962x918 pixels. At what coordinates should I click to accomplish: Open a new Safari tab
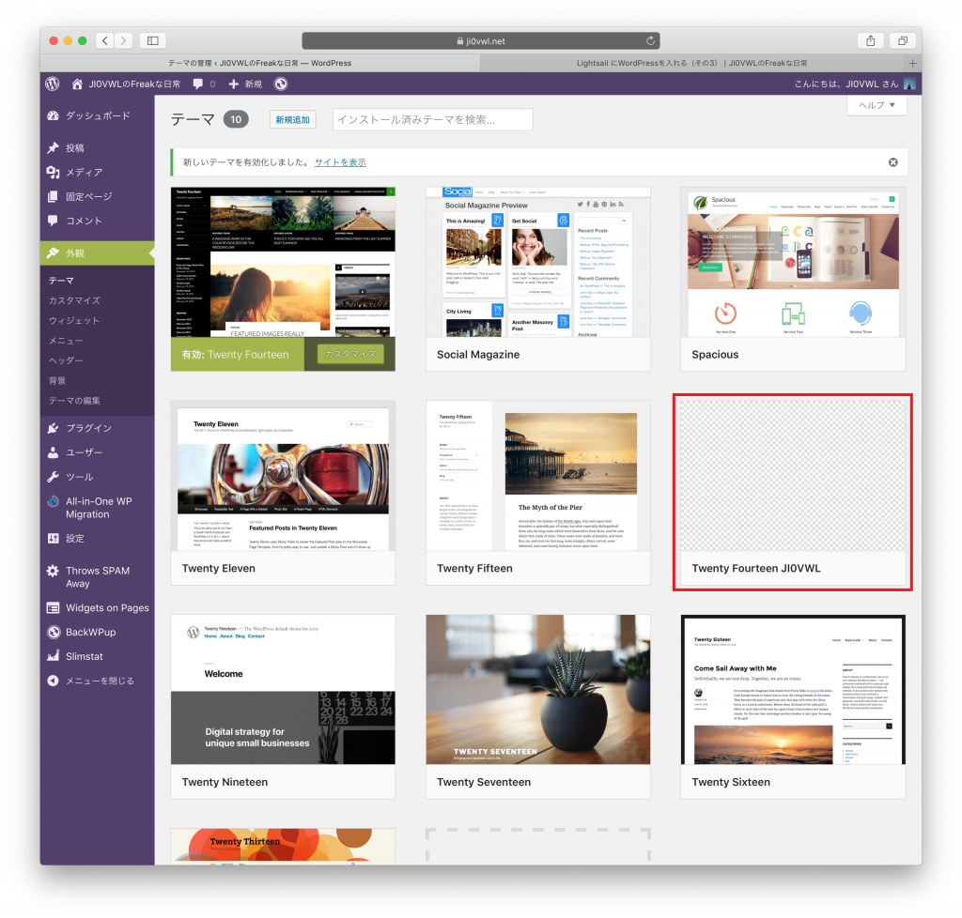tap(912, 63)
